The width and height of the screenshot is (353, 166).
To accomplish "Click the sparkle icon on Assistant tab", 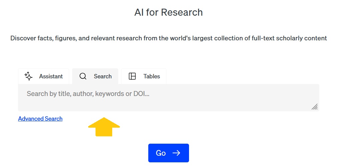I will [x=29, y=76].
